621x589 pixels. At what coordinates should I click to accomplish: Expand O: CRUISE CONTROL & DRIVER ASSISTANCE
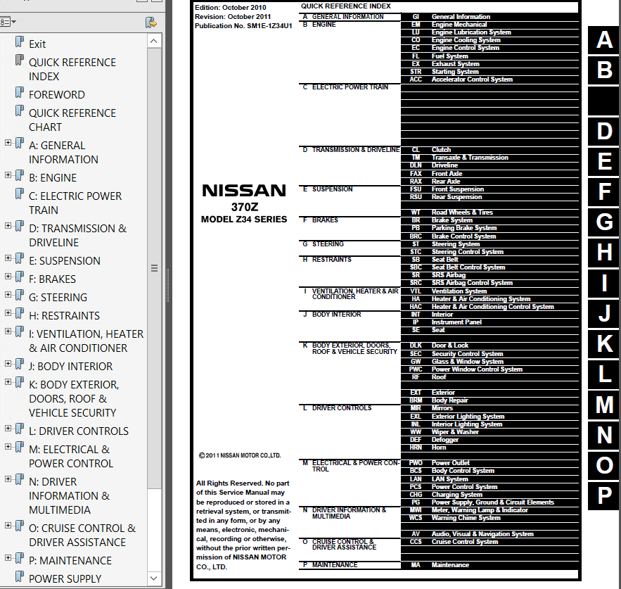[x=8, y=525]
